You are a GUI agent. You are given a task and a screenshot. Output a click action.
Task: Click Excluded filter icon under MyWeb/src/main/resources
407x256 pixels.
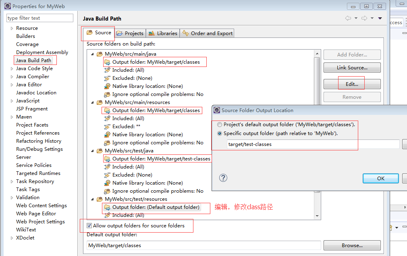[107, 127]
